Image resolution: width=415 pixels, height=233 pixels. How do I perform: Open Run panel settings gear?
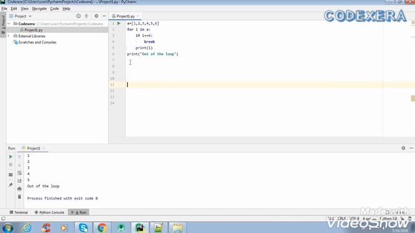pos(403,148)
